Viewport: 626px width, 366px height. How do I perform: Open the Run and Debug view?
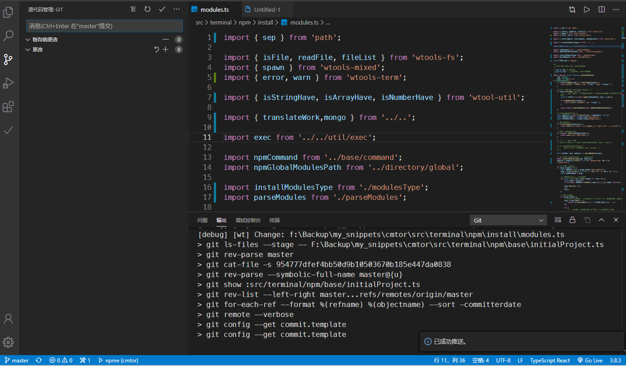(x=8, y=83)
